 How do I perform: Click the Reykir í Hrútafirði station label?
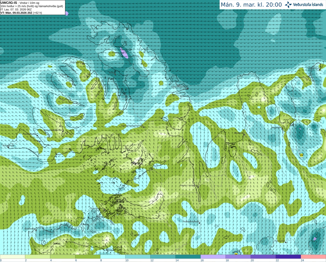pos(189,185)
